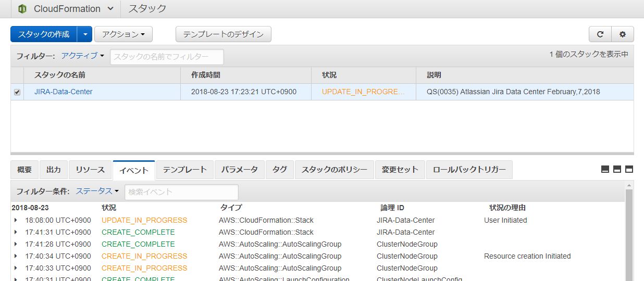Viewport: 644px width, 281px height.
Task: Set the half-height split pane layout icon
Action: [617, 169]
